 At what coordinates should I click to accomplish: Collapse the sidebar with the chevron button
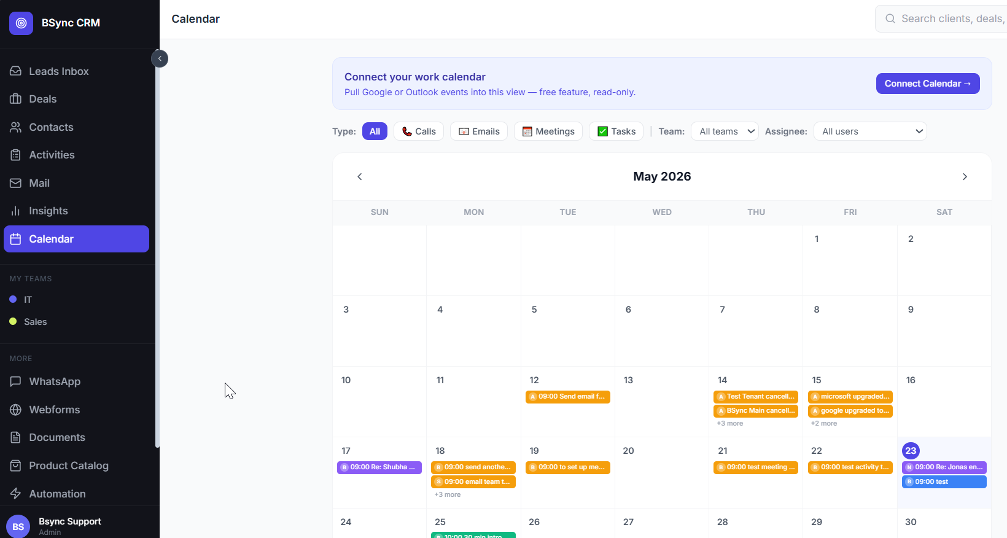[x=160, y=58]
